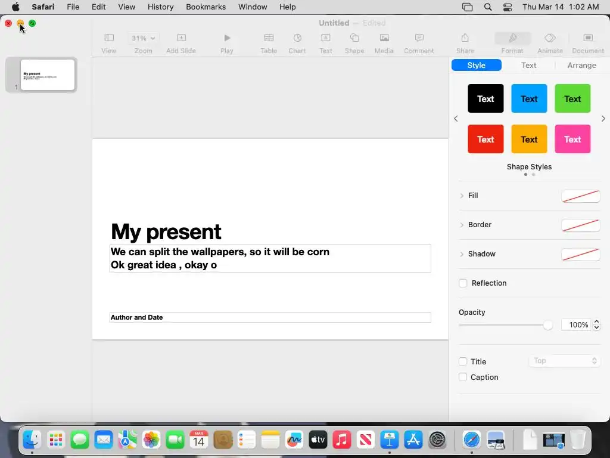
Task: Open the Bookmarks menu
Action: pos(206,7)
